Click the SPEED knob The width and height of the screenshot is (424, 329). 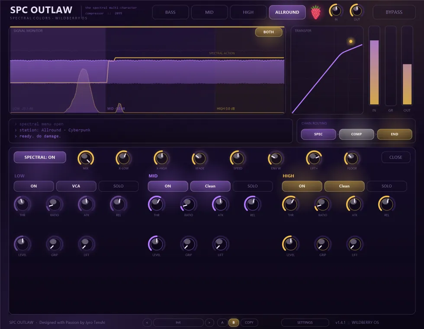[238, 158]
